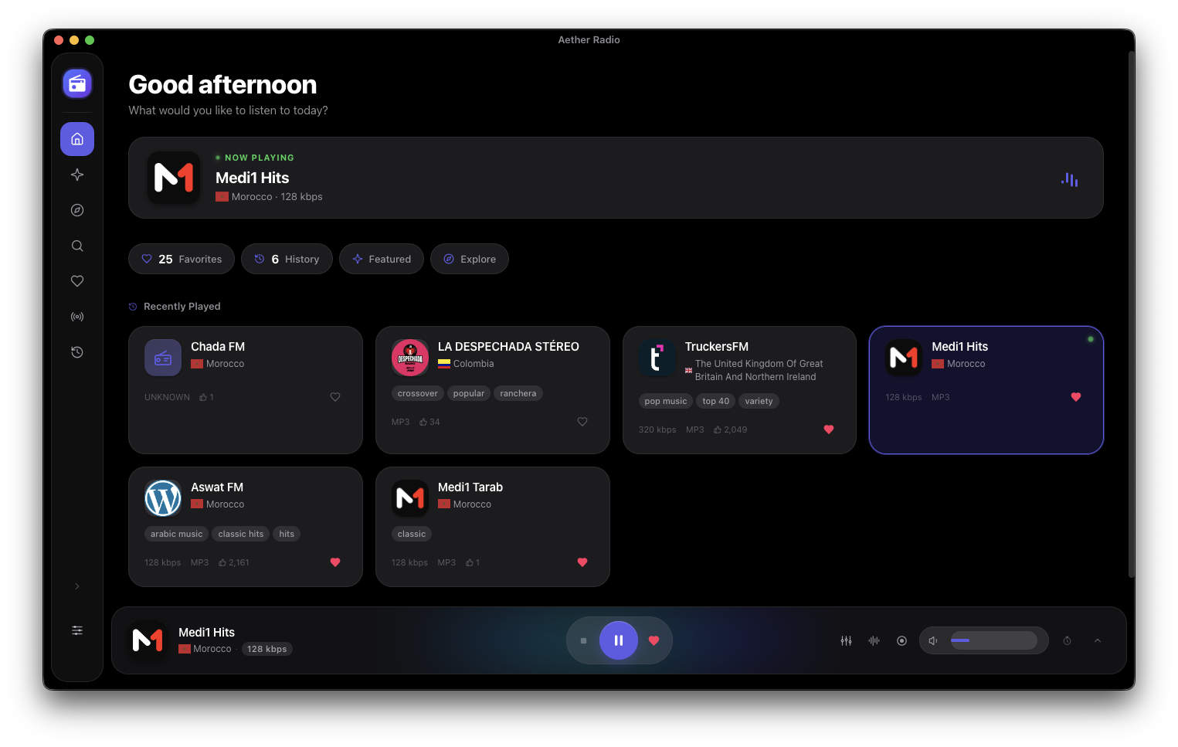1178x747 pixels.
Task: Toggle the favorite heart in the player bar
Action: pyautogui.click(x=654, y=640)
